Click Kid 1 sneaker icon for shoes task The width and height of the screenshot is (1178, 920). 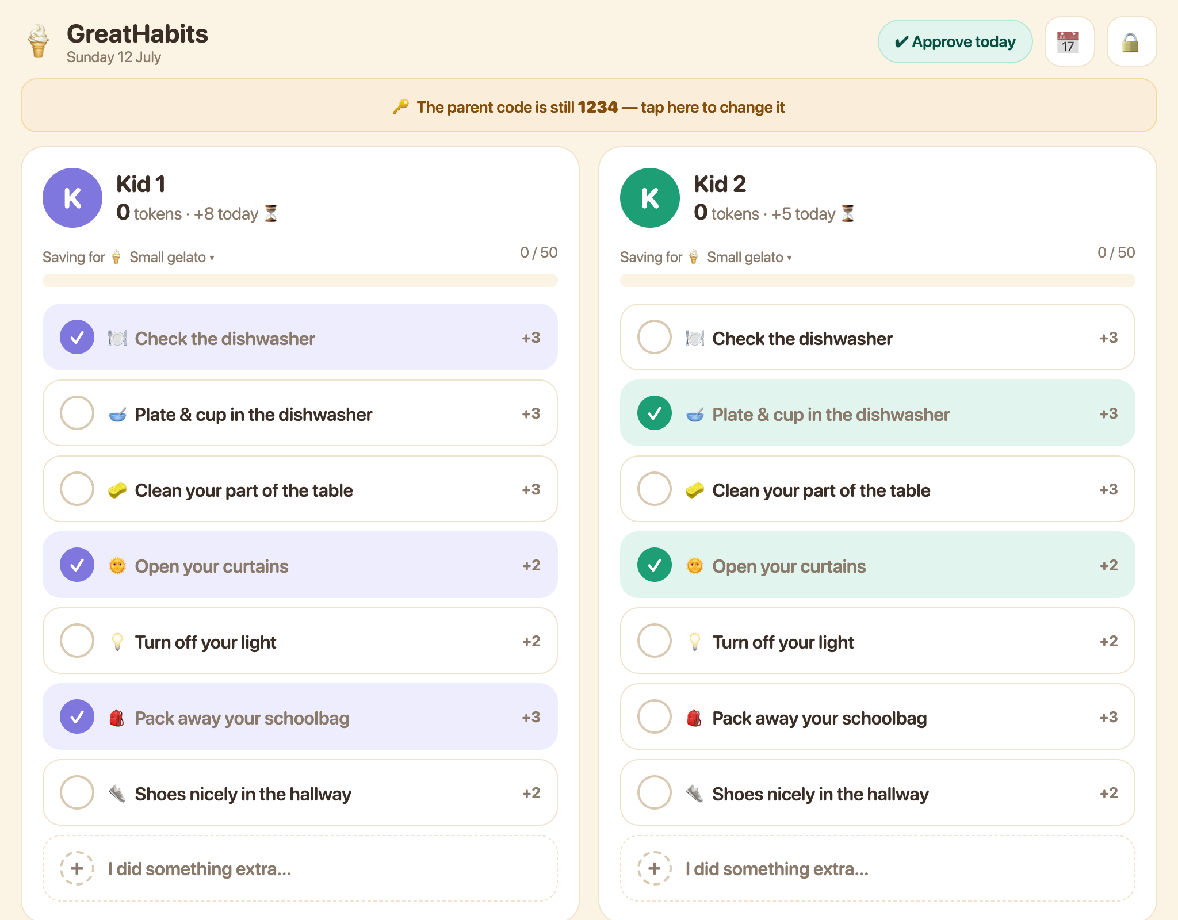pos(117,793)
